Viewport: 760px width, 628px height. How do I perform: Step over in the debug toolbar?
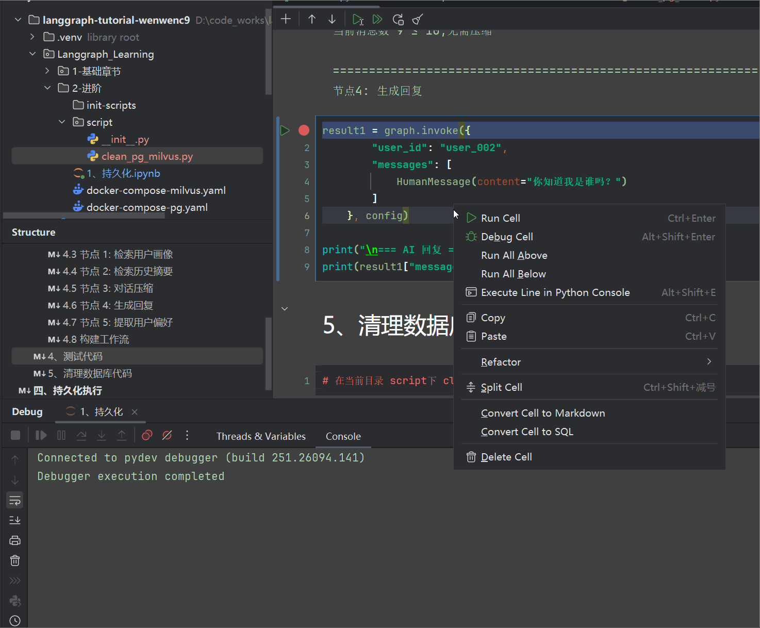click(81, 435)
